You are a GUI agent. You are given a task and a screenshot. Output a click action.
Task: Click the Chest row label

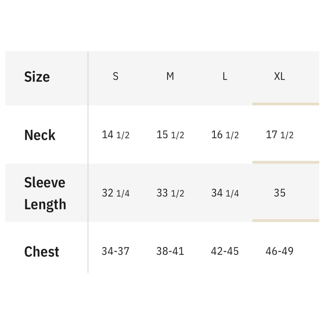pos(41,251)
